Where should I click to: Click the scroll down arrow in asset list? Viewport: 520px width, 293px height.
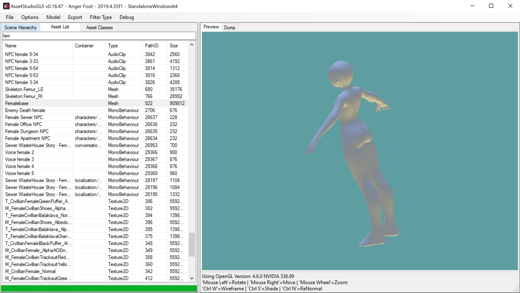pos(192,278)
